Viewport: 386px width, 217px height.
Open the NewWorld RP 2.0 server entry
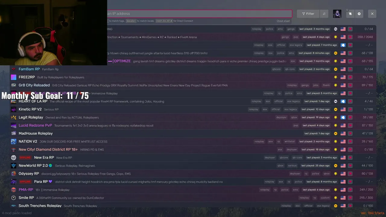pyautogui.click(x=193, y=165)
